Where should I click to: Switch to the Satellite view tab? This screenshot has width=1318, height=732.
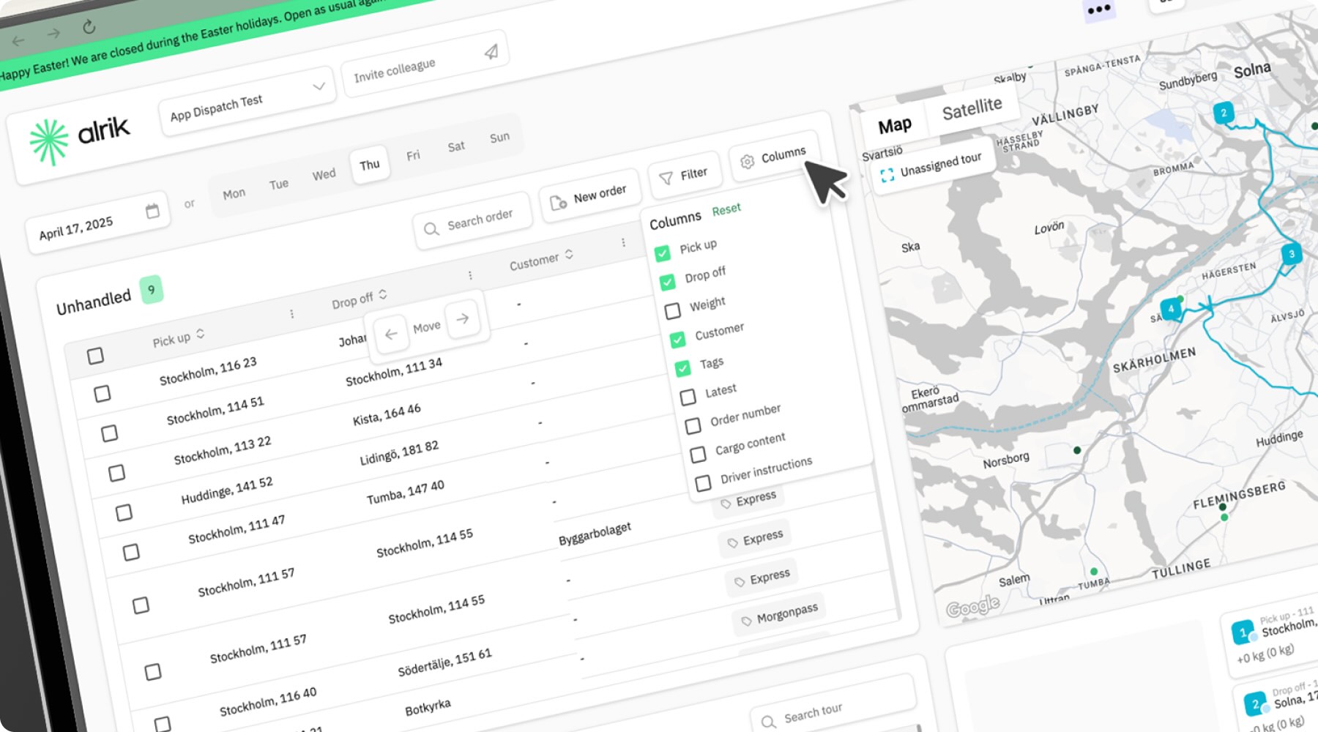972,109
